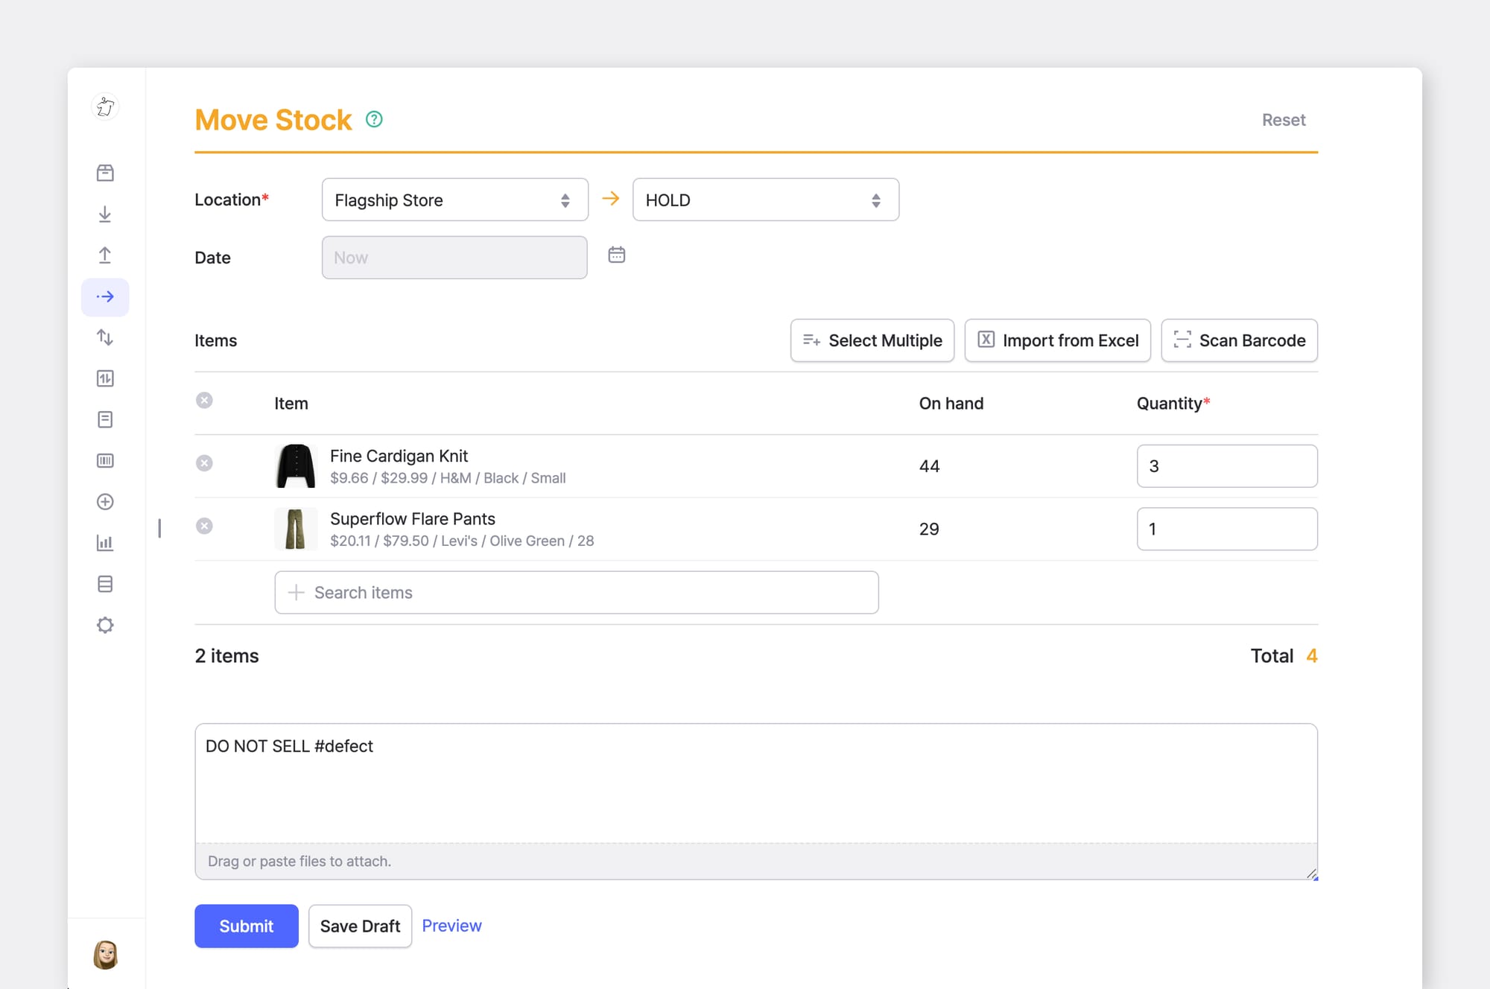Click the Date field showing Now

point(454,258)
